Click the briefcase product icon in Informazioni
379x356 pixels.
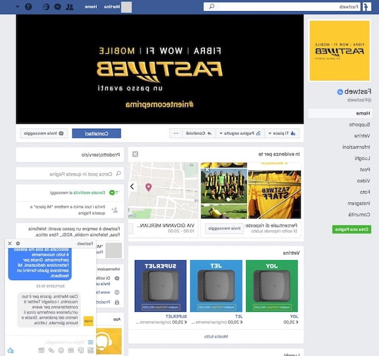(x=117, y=302)
